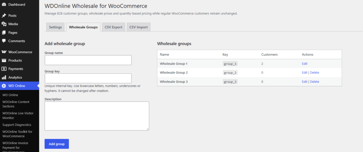
Task: Switch to the CSV Import tab
Action: click(139, 27)
